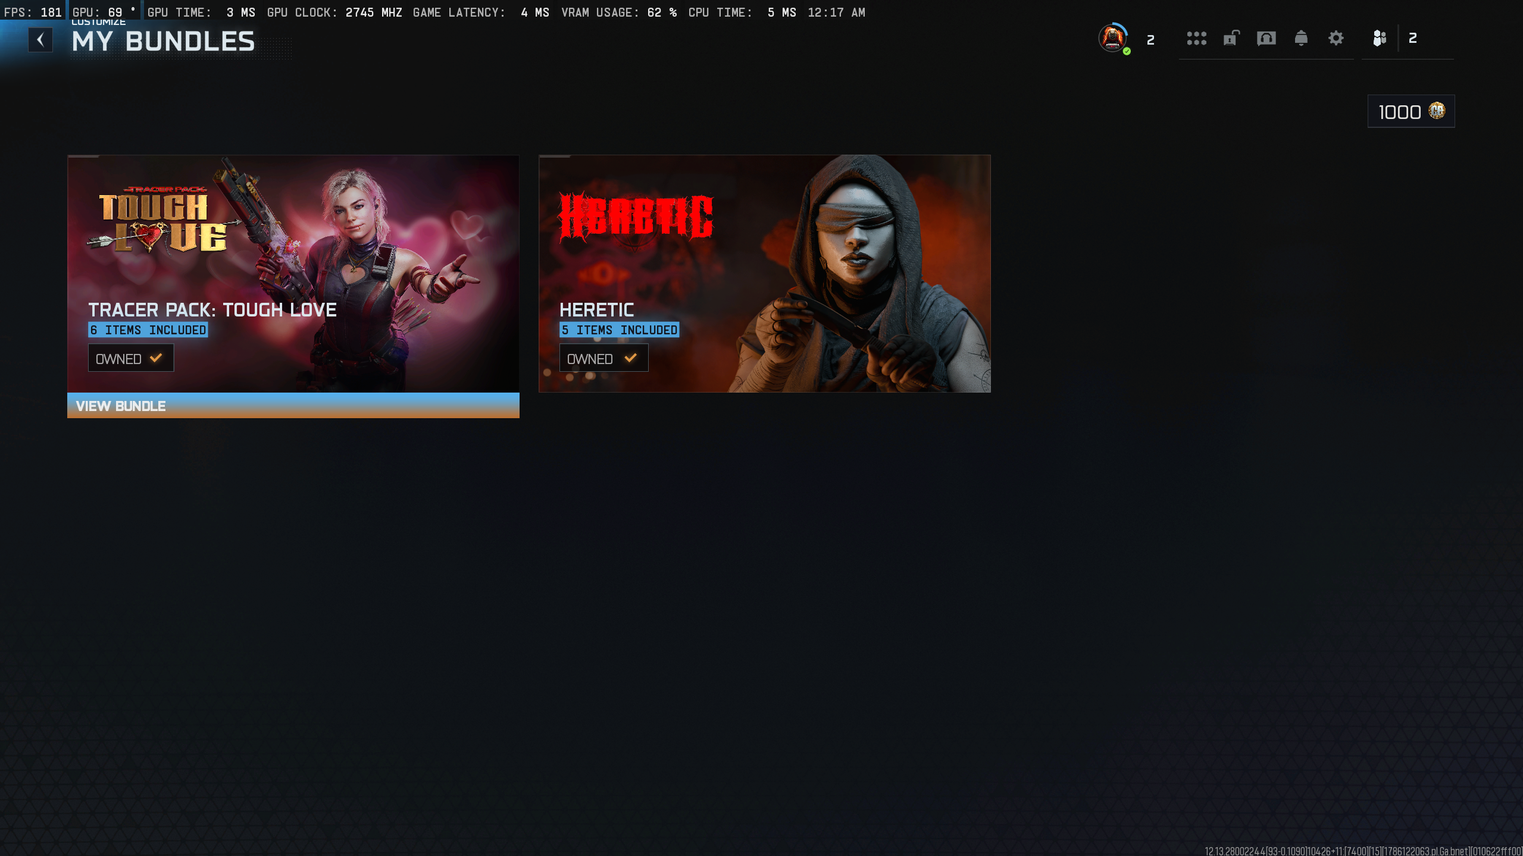1523x856 pixels.
Task: Click the COD Points coin icon
Action: (1437, 111)
